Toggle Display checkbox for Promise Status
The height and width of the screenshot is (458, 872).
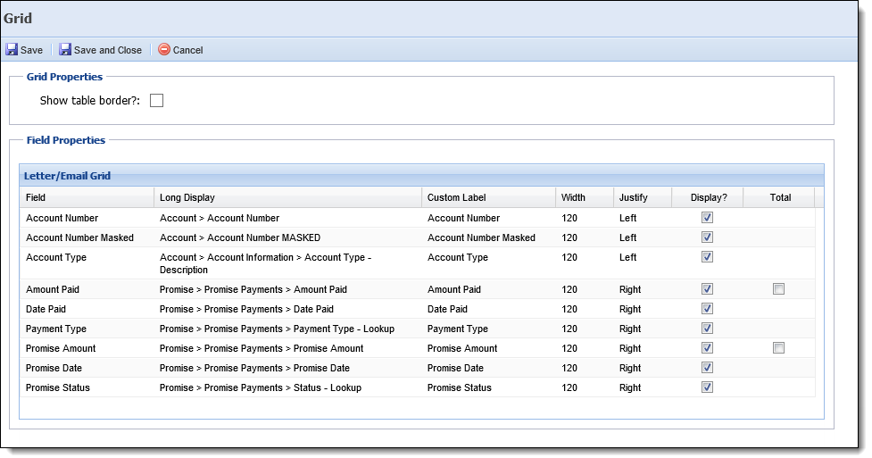708,387
